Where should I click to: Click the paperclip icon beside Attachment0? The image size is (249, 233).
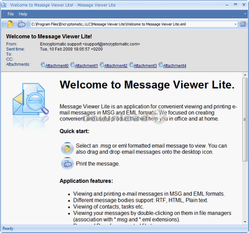point(43,65)
